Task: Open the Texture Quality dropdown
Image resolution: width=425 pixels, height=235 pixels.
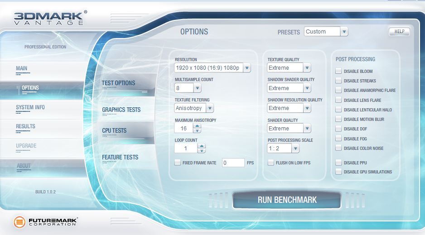Action: tap(307, 67)
